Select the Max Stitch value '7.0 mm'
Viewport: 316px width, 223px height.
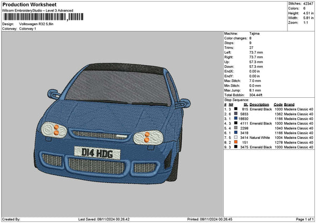[x=255, y=81]
